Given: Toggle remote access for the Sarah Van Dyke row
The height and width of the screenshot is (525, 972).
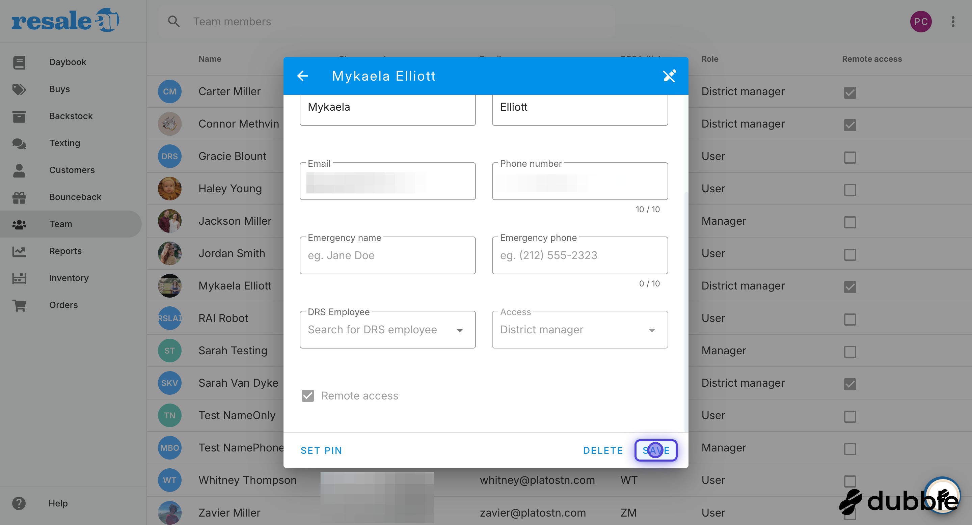Looking at the screenshot, I should pyautogui.click(x=850, y=384).
